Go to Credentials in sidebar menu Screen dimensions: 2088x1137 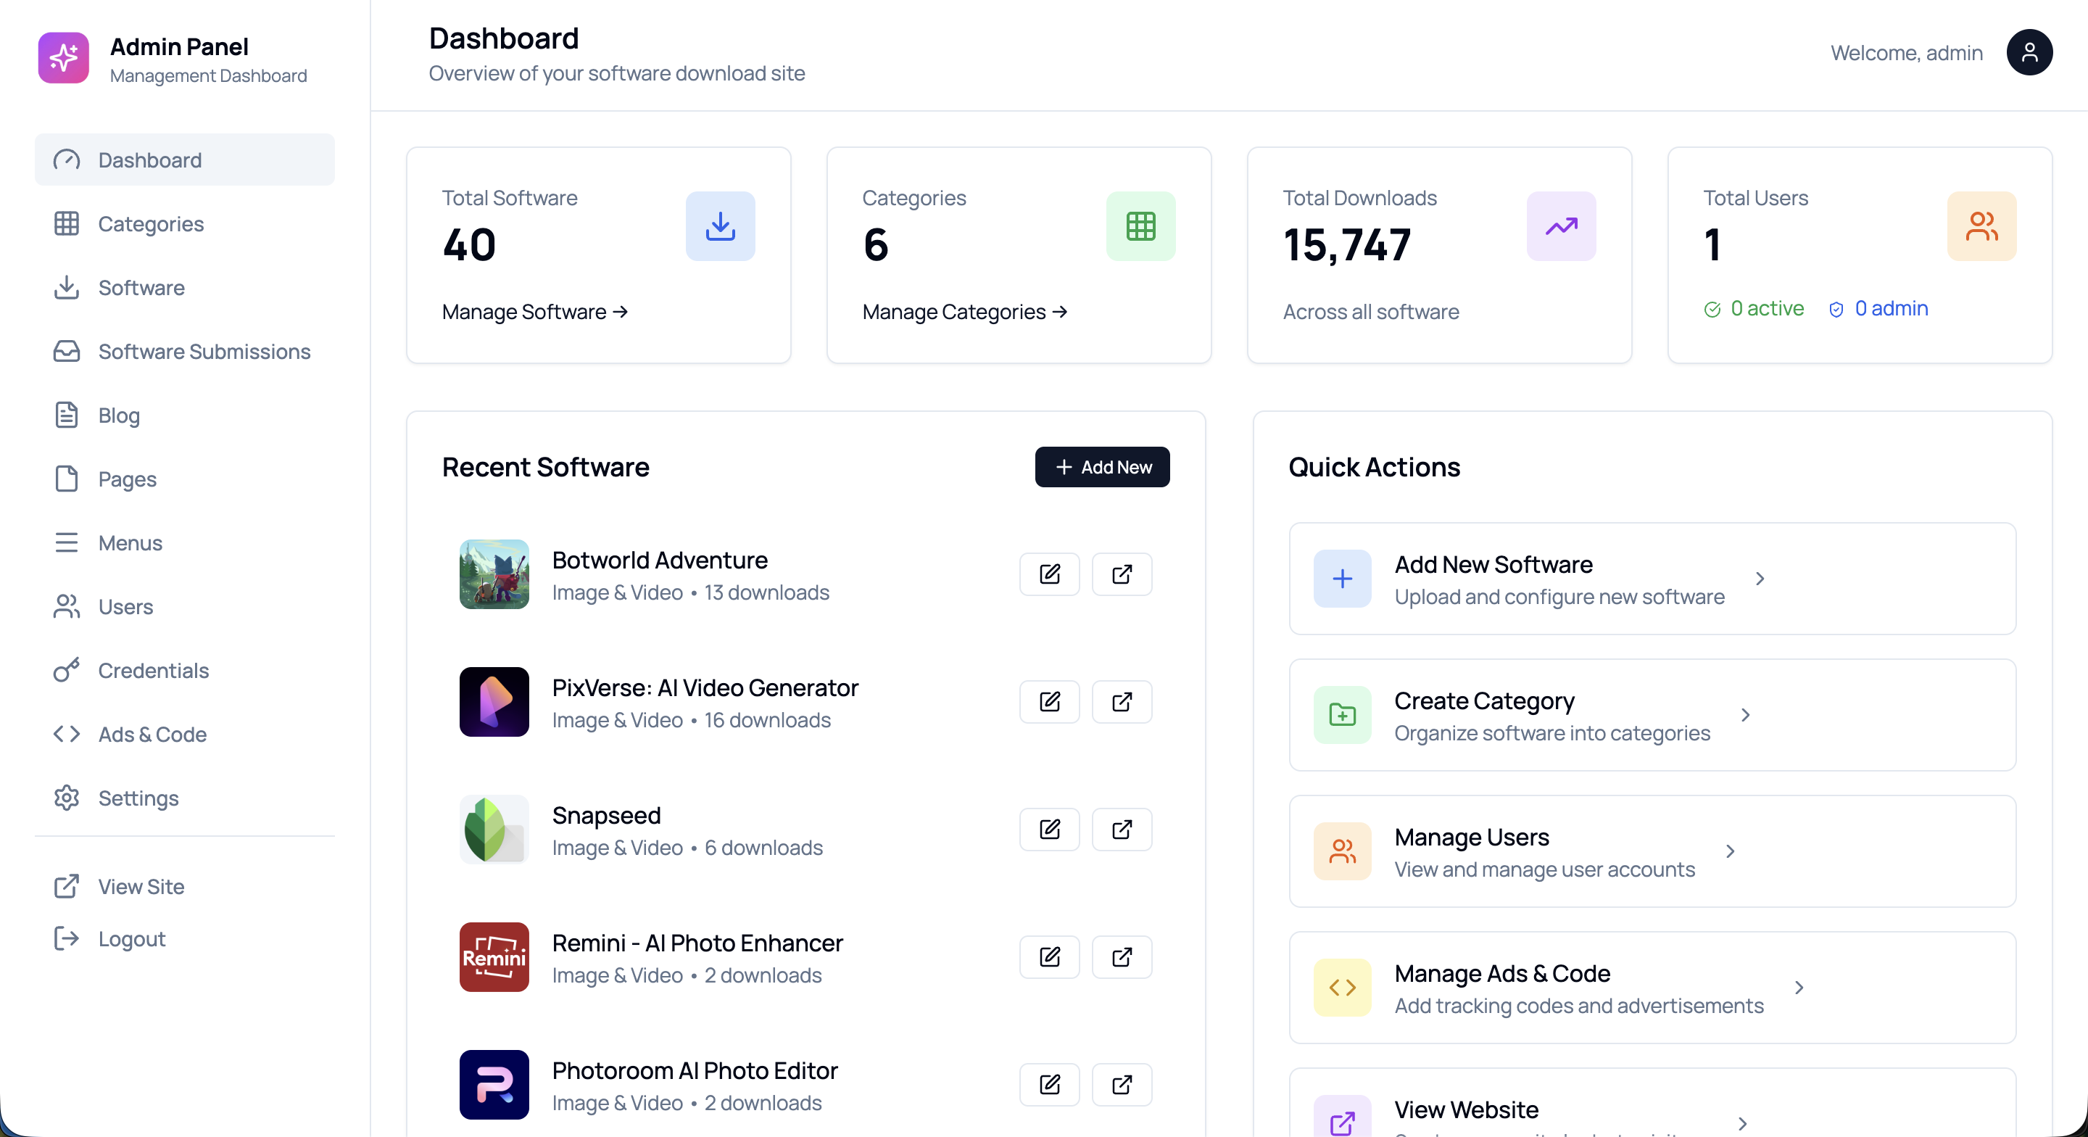(153, 671)
